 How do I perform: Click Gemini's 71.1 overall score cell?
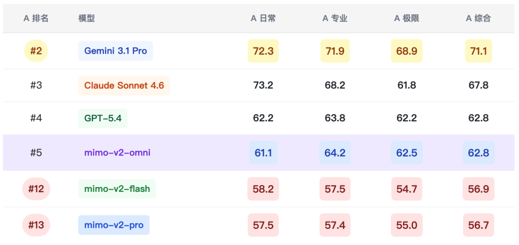[479, 51]
